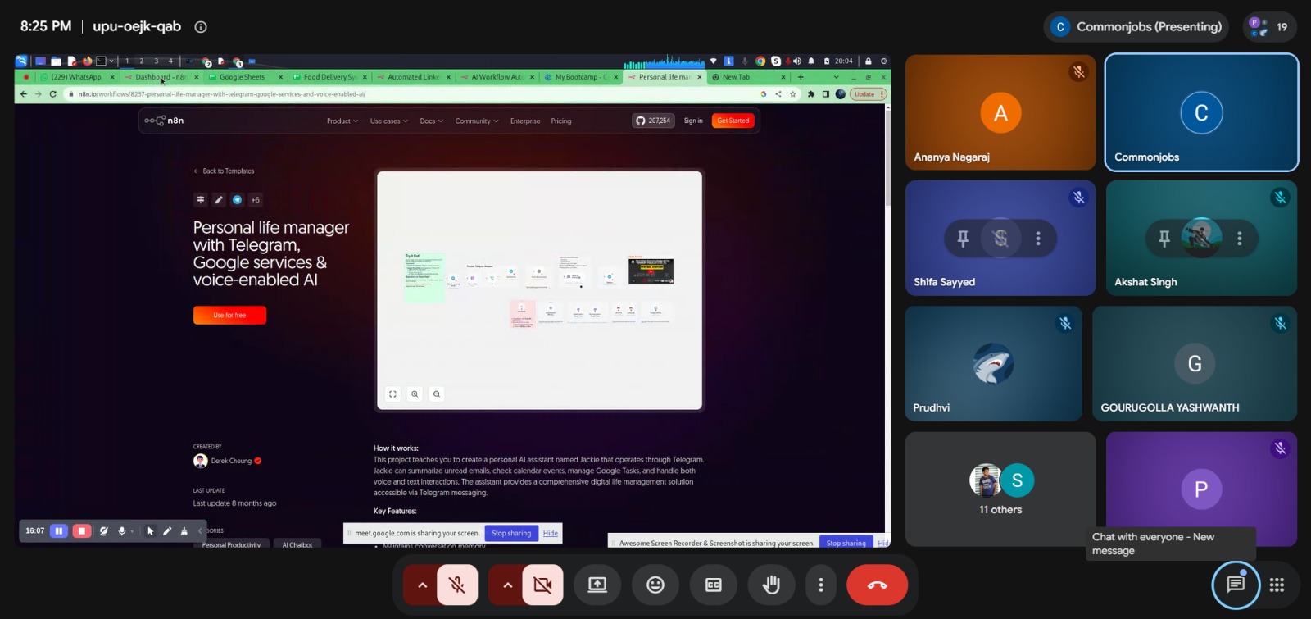Toggle fullscreen on workflow preview
The image size is (1311, 619).
(392, 394)
